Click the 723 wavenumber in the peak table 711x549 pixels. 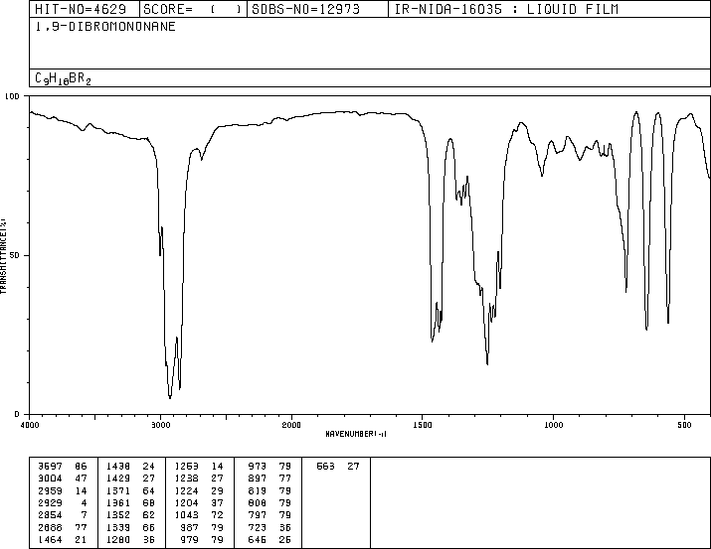tap(258, 527)
